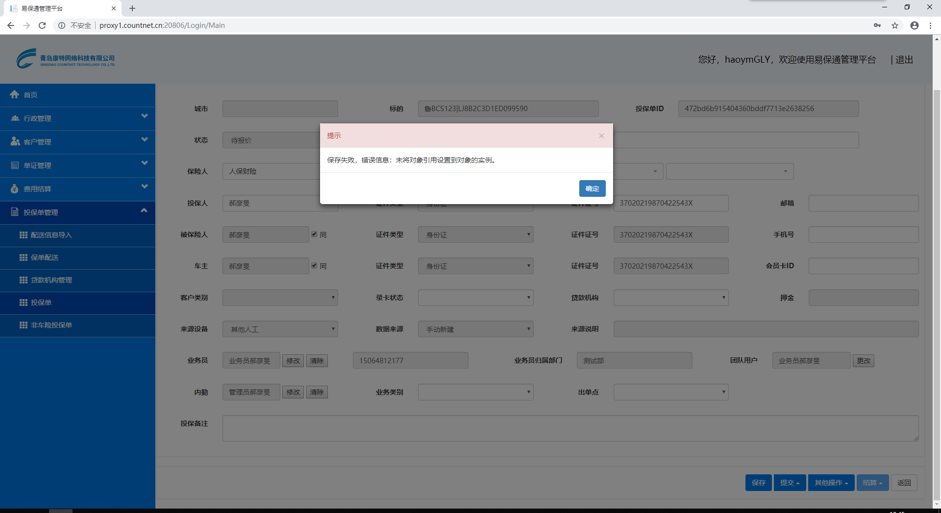Open the 其他操作 button menu
The image size is (941, 513).
pyautogui.click(x=831, y=483)
